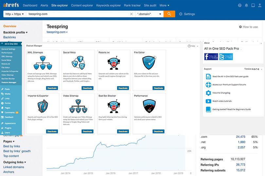Collapse the Support panel arrow
This screenshot has width=265, height=176.
(261, 69)
